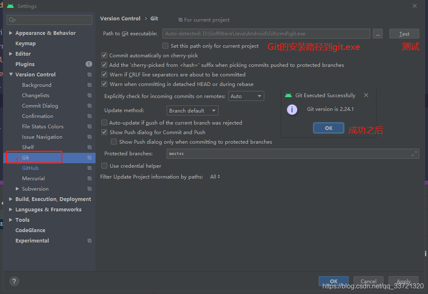Toggle 'Warn when committing in detached HEAD' checkbox

(x=104, y=84)
